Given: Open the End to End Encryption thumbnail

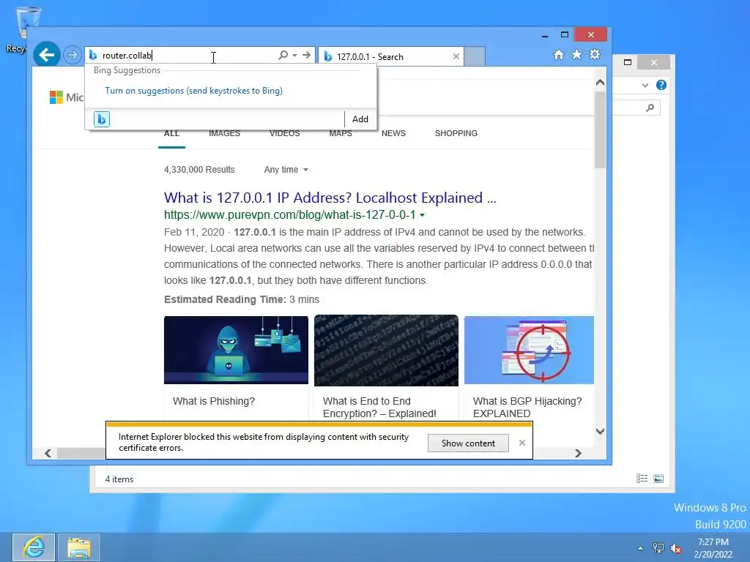Looking at the screenshot, I should 386,351.
